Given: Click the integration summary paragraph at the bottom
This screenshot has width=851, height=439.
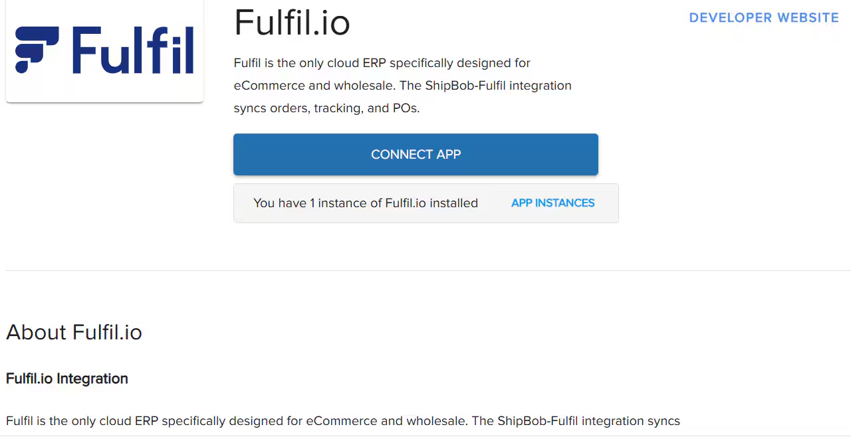Looking at the screenshot, I should pos(342,420).
